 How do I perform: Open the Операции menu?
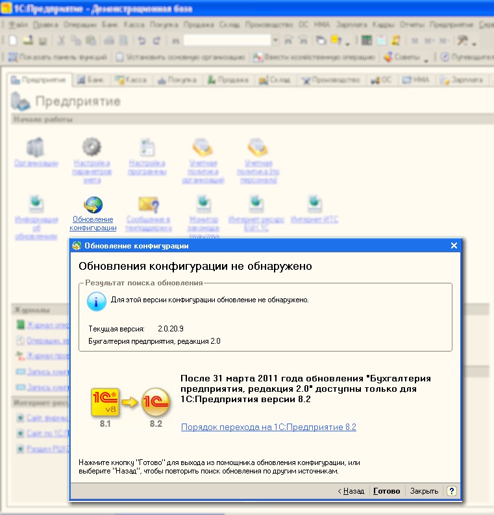point(80,25)
